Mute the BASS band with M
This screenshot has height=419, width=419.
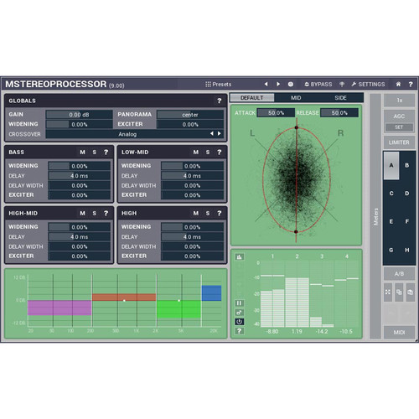pyautogui.click(x=82, y=153)
